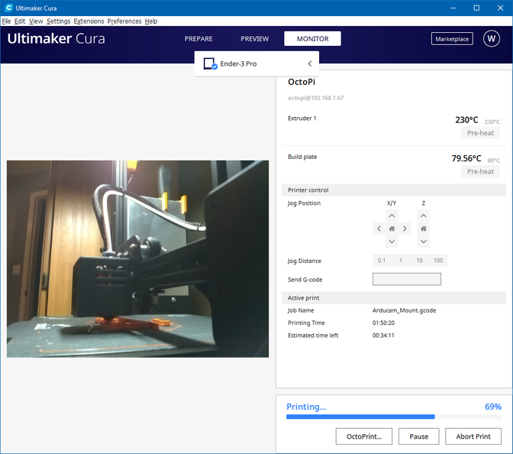Jog X/Y up with the up arrow
The image size is (513, 454).
pyautogui.click(x=392, y=216)
